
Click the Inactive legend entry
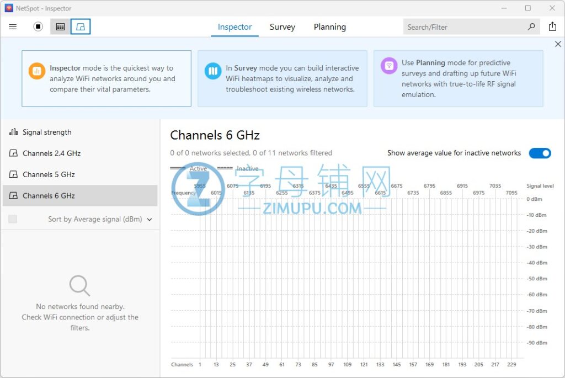click(x=238, y=168)
